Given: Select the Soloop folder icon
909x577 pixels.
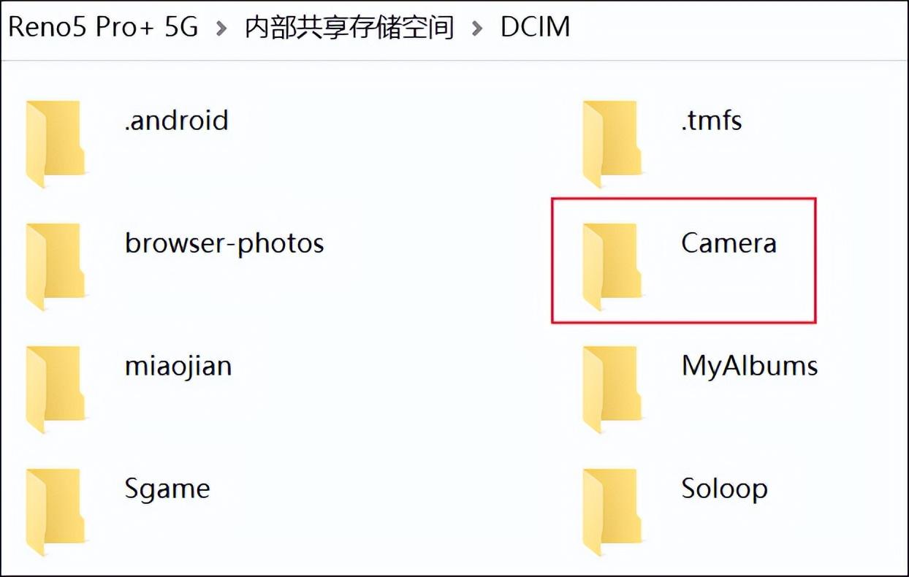Looking at the screenshot, I should pos(612,512).
